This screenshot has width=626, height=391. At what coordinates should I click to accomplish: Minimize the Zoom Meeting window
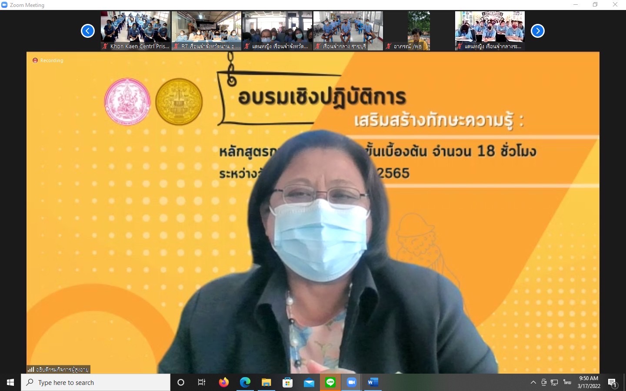tap(576, 5)
